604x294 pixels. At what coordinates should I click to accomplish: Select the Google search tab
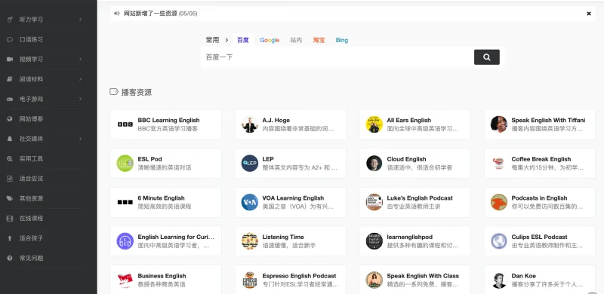[270, 40]
